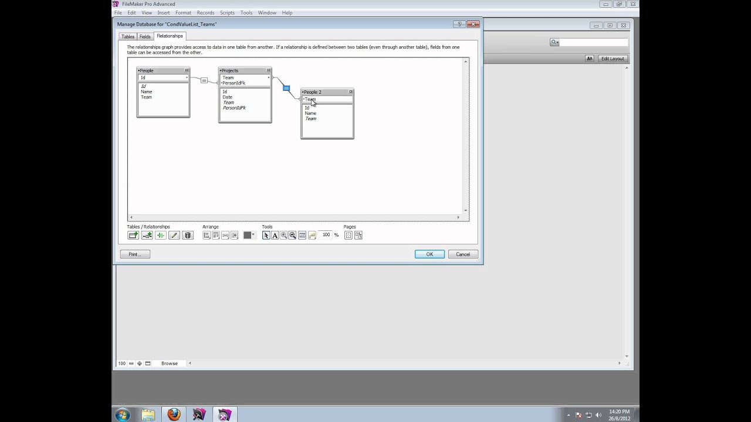
Task: Delete selected objects with trash icon
Action: click(188, 235)
